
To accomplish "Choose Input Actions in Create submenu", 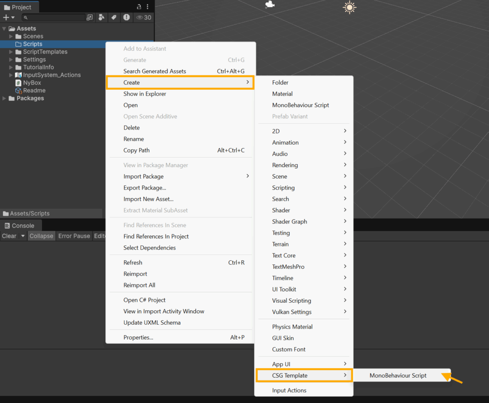I will coord(304,391).
